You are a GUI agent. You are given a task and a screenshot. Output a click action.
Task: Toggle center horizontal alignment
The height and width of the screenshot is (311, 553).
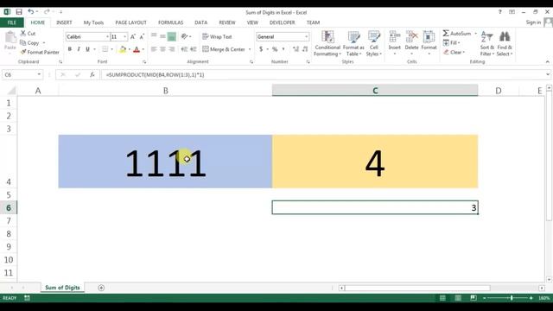point(162,49)
